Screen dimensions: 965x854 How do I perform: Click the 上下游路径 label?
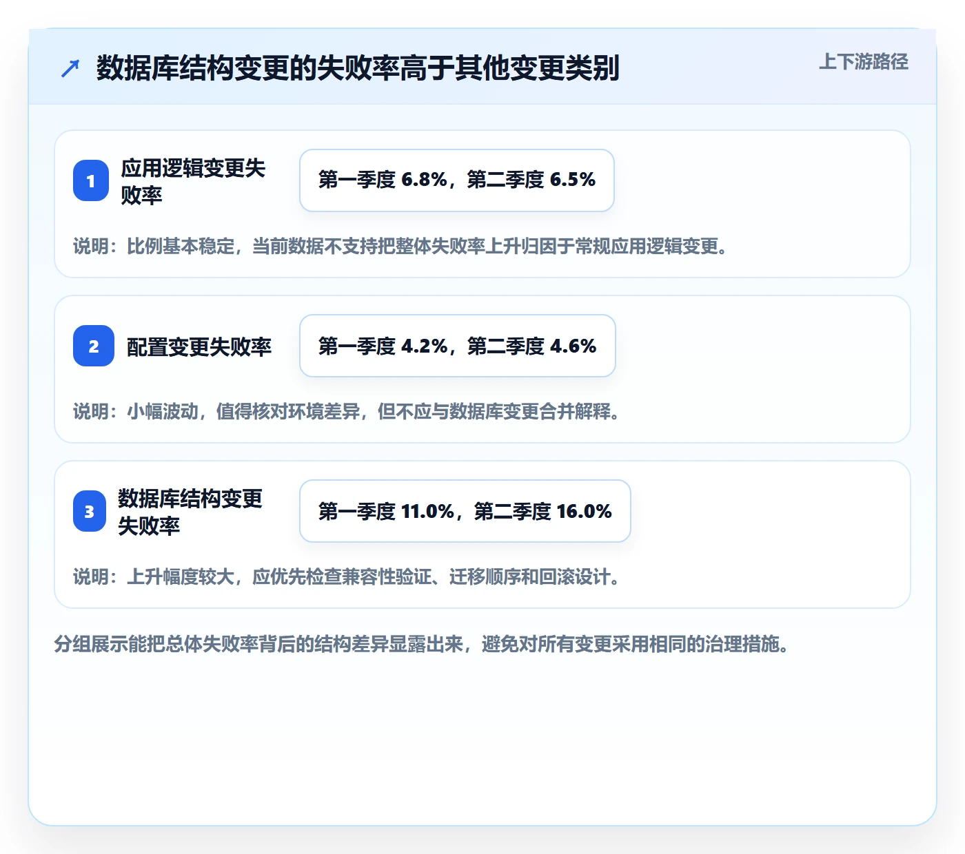pyautogui.click(x=864, y=62)
